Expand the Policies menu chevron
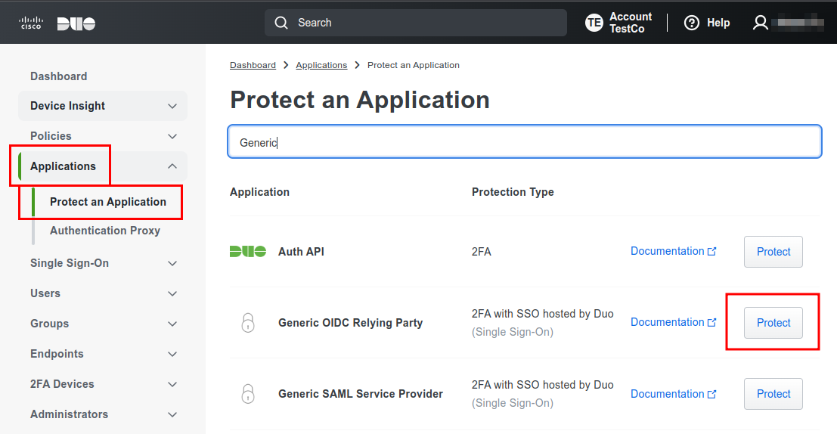The width and height of the screenshot is (837, 434). pos(172,136)
